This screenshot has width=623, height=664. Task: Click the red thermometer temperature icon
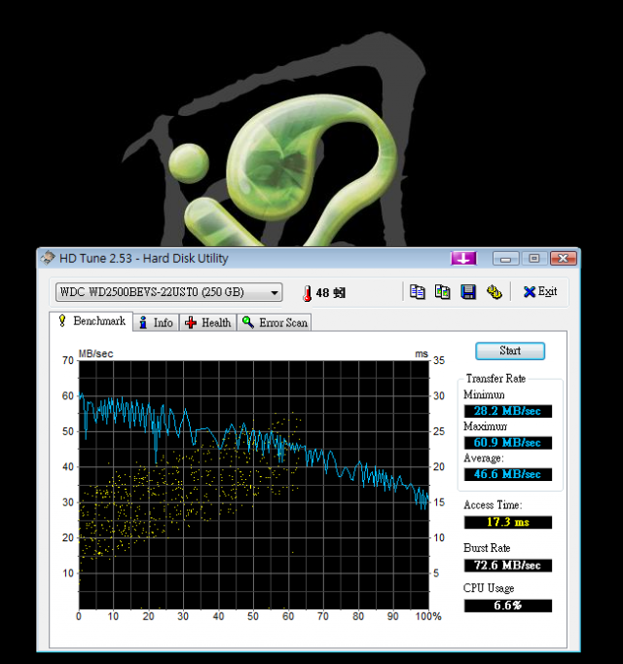[307, 293]
